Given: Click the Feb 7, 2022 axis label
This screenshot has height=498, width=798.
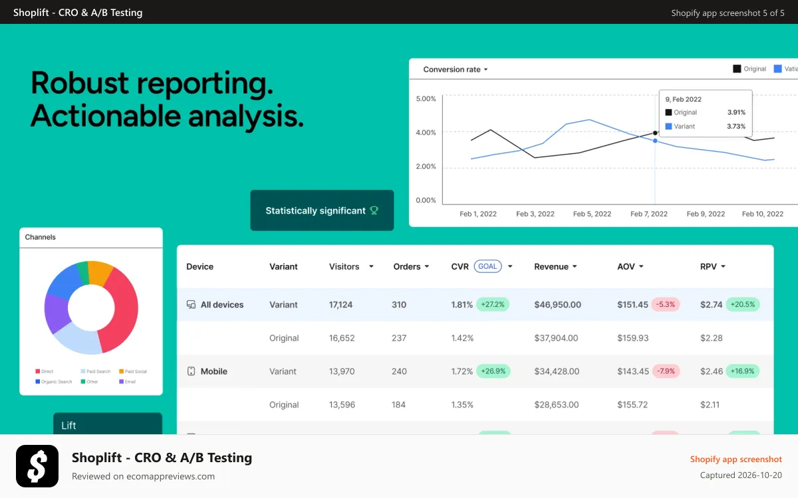Looking at the screenshot, I should point(649,214).
